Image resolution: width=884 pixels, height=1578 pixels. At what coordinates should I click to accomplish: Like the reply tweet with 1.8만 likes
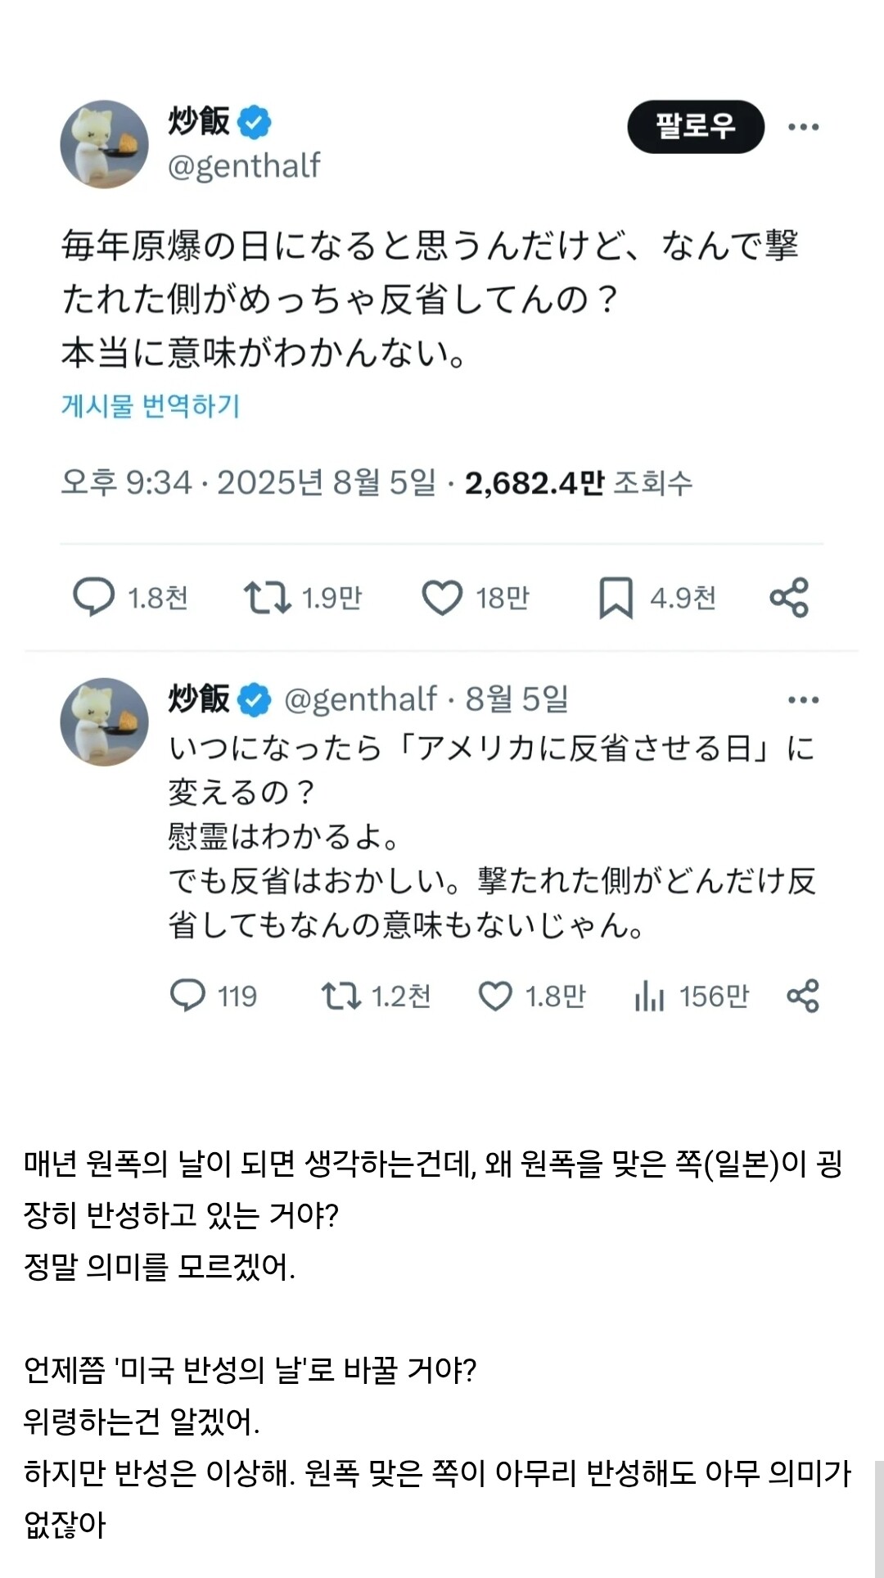coord(495,996)
